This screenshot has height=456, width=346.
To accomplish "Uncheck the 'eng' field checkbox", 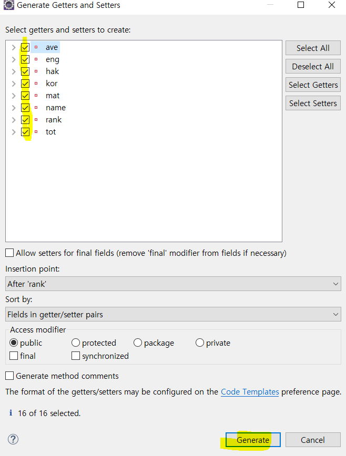I will point(25,59).
